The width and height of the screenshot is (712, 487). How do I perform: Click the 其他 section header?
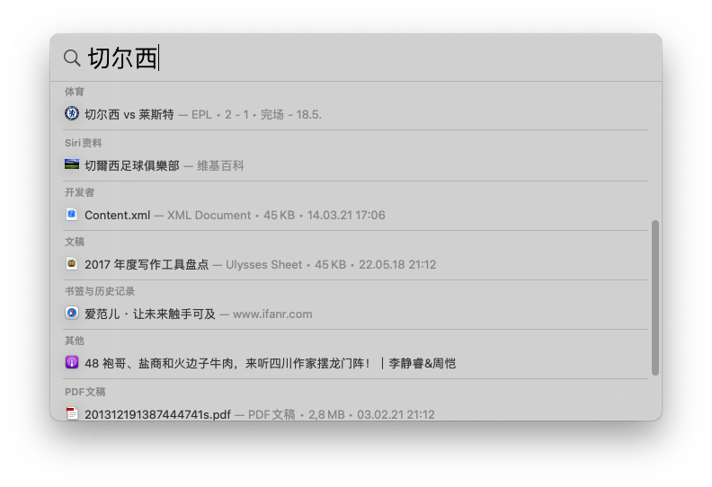click(x=75, y=341)
